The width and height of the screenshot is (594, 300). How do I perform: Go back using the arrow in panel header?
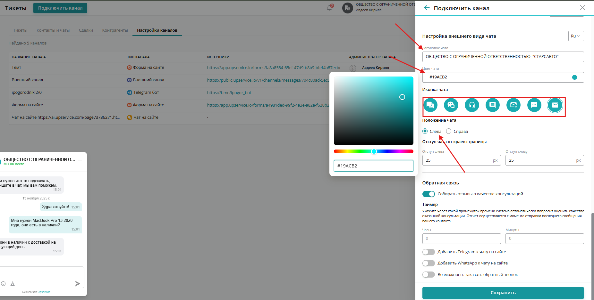pos(427,8)
